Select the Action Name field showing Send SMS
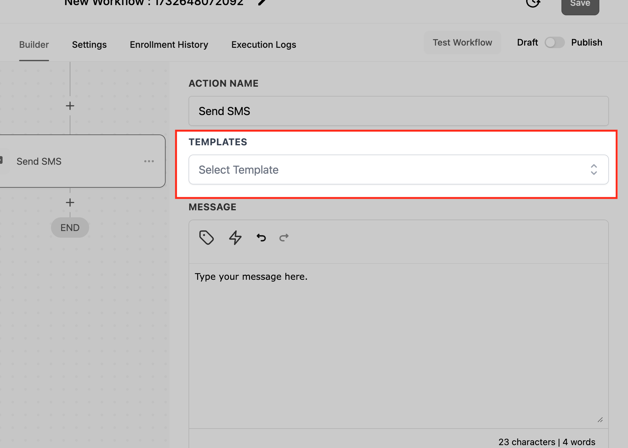The width and height of the screenshot is (628, 448). pos(398,111)
